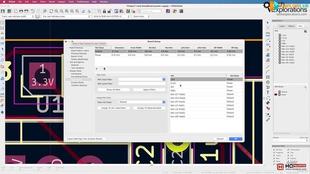Click the Net name filter input field
This screenshot has width=310, height=174.
tap(142, 84)
